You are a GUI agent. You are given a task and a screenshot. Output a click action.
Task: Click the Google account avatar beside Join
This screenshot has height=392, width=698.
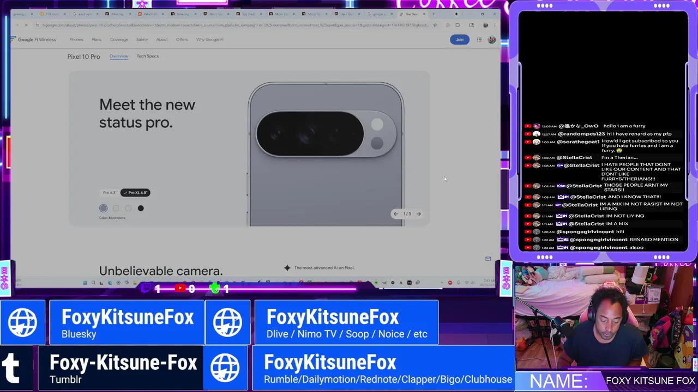pos(491,39)
